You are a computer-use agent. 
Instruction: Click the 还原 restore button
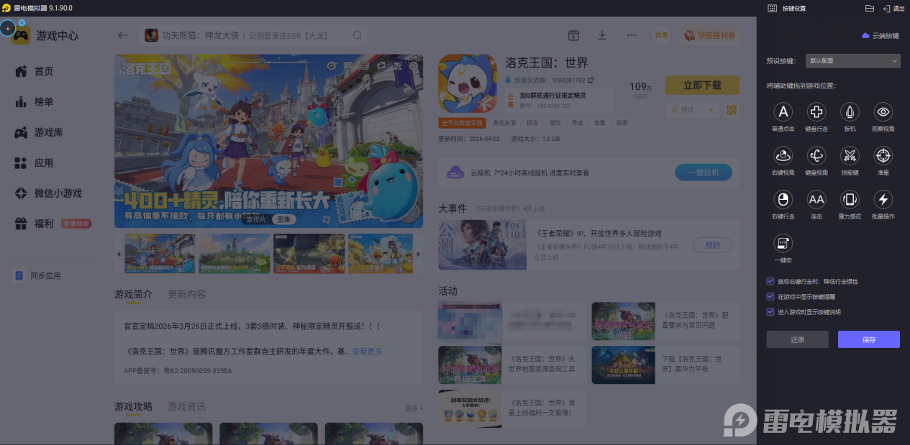tap(797, 339)
